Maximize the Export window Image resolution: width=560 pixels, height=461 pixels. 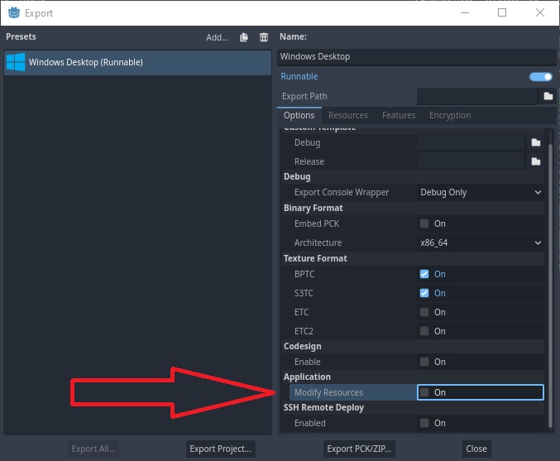[x=502, y=13]
